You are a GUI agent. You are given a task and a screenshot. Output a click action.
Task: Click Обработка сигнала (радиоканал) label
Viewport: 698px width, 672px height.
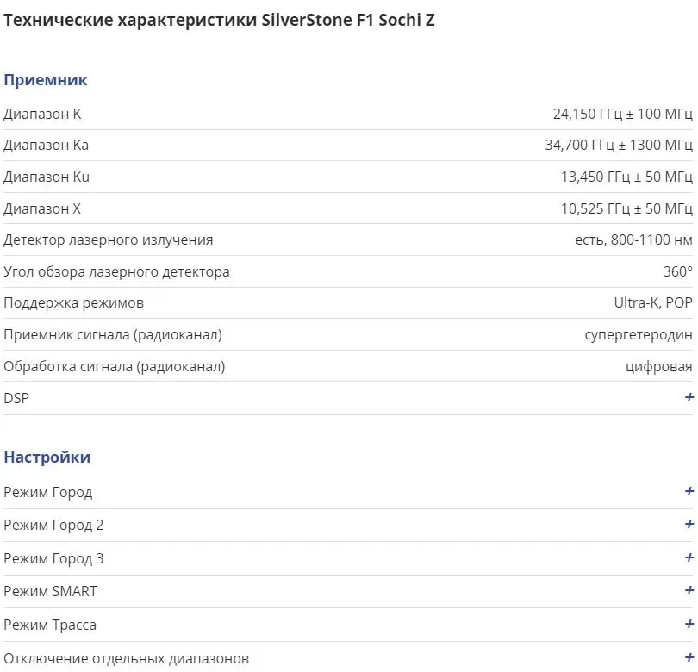click(115, 367)
